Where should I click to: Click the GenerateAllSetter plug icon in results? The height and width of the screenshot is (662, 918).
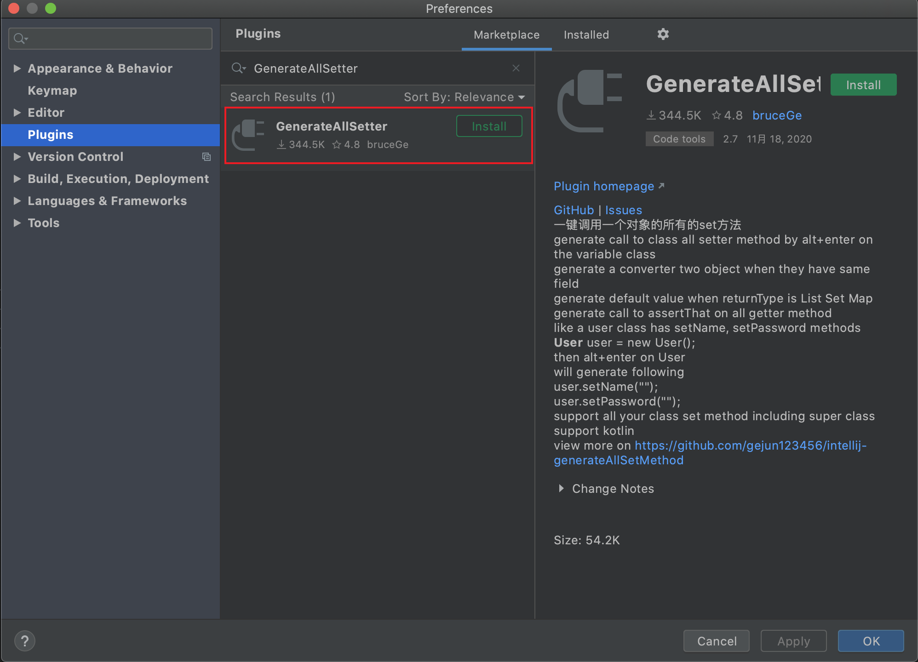click(249, 135)
